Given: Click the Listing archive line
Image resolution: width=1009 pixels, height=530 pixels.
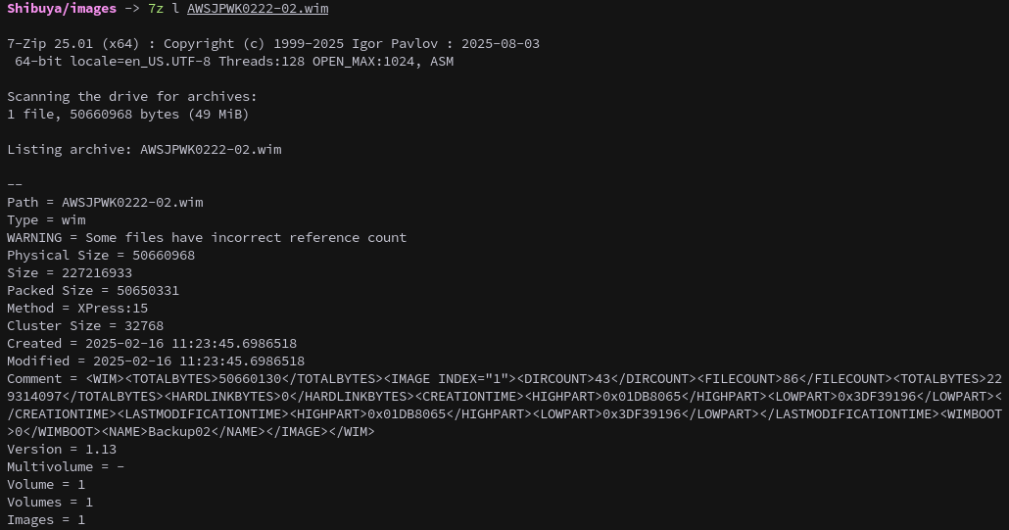Looking at the screenshot, I should 144,149.
